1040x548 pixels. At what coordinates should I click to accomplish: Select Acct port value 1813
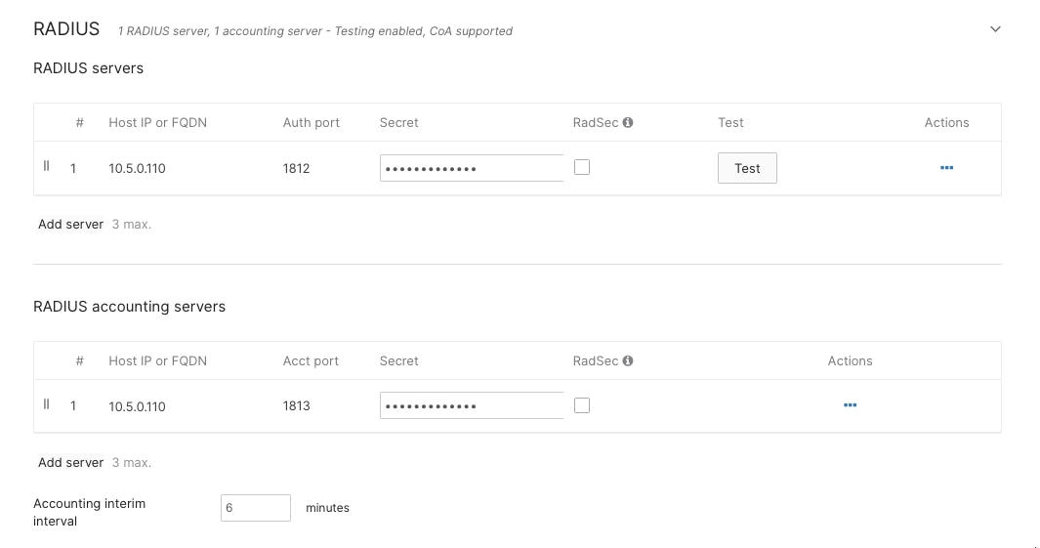pos(296,406)
